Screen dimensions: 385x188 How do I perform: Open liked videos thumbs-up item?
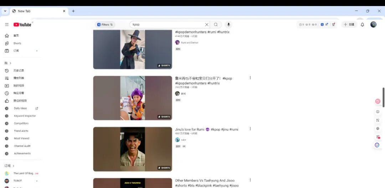coord(20,101)
